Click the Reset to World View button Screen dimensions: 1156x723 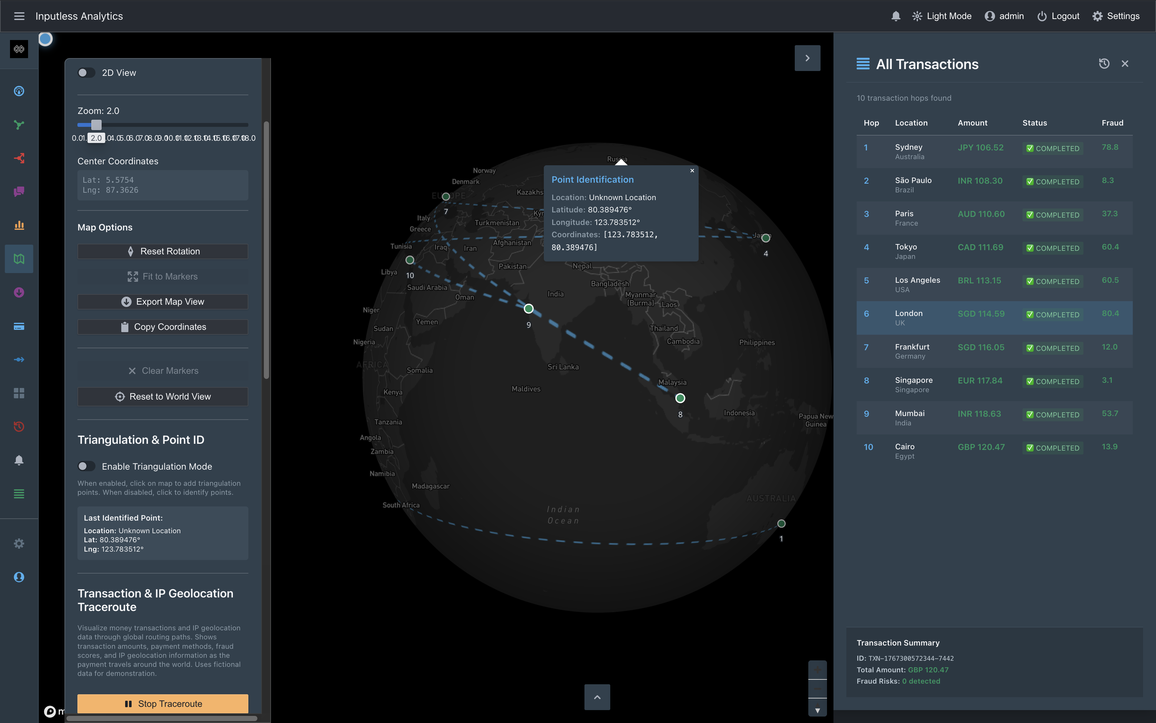(163, 396)
